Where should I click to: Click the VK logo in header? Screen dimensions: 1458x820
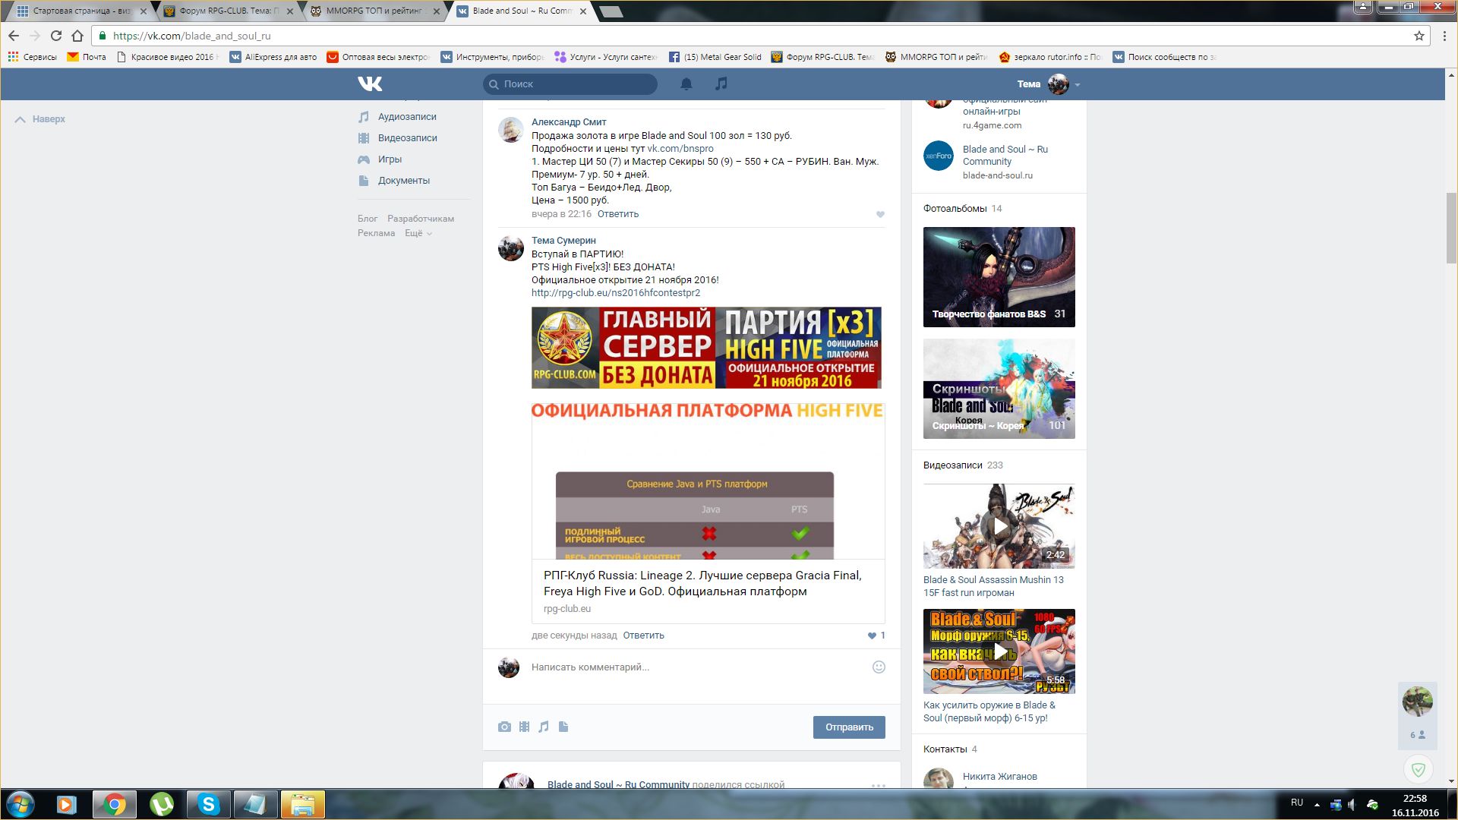click(370, 84)
